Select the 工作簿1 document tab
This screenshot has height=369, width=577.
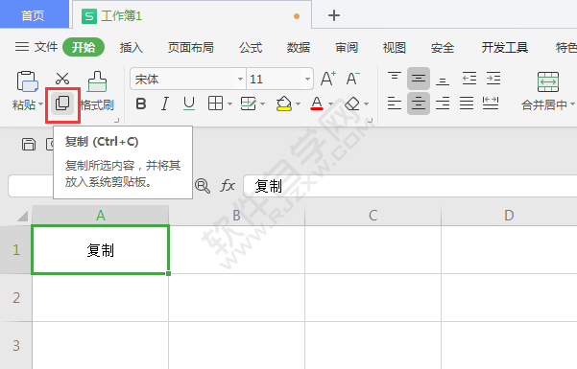click(x=192, y=15)
